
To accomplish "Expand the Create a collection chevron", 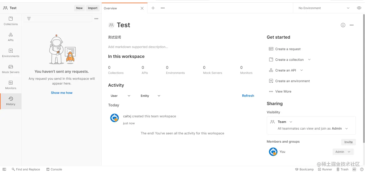I will coord(309,60).
